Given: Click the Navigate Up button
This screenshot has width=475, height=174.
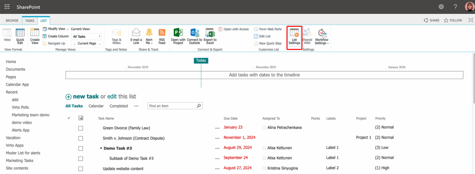Looking at the screenshot, I should [x=54, y=43].
